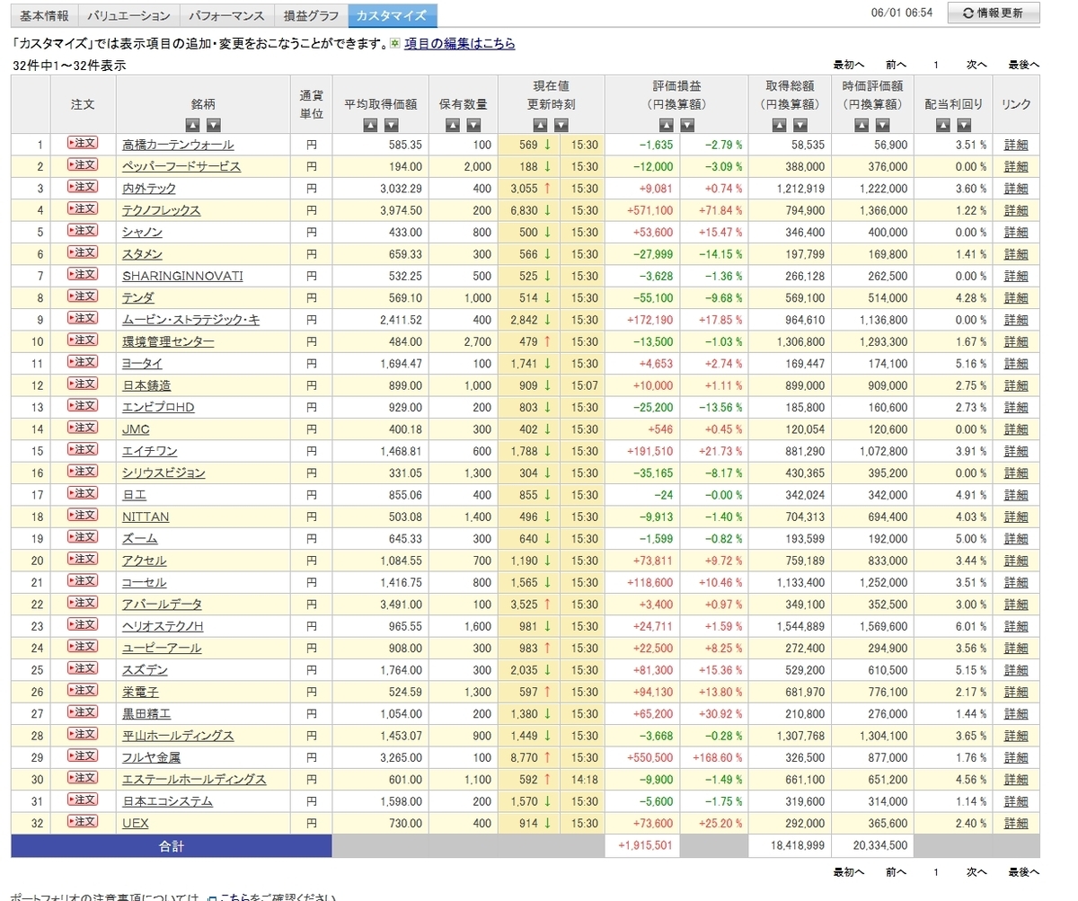This screenshot has height=901, width=1078.
Task: Sort 銘柄 column descending arrow
Action: pyautogui.click(x=213, y=126)
